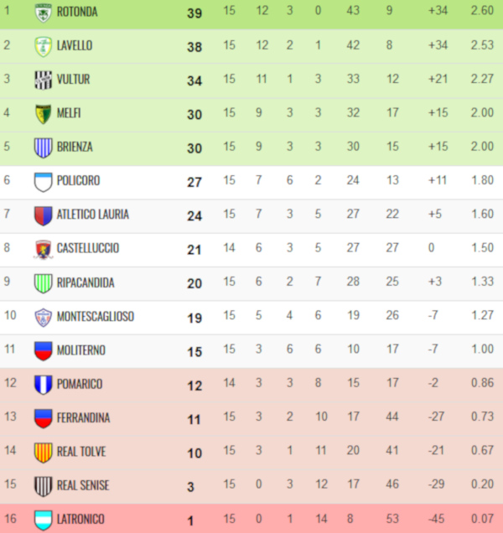Click the Moliterno team name
Screen dimensions: 503x533
point(81,350)
